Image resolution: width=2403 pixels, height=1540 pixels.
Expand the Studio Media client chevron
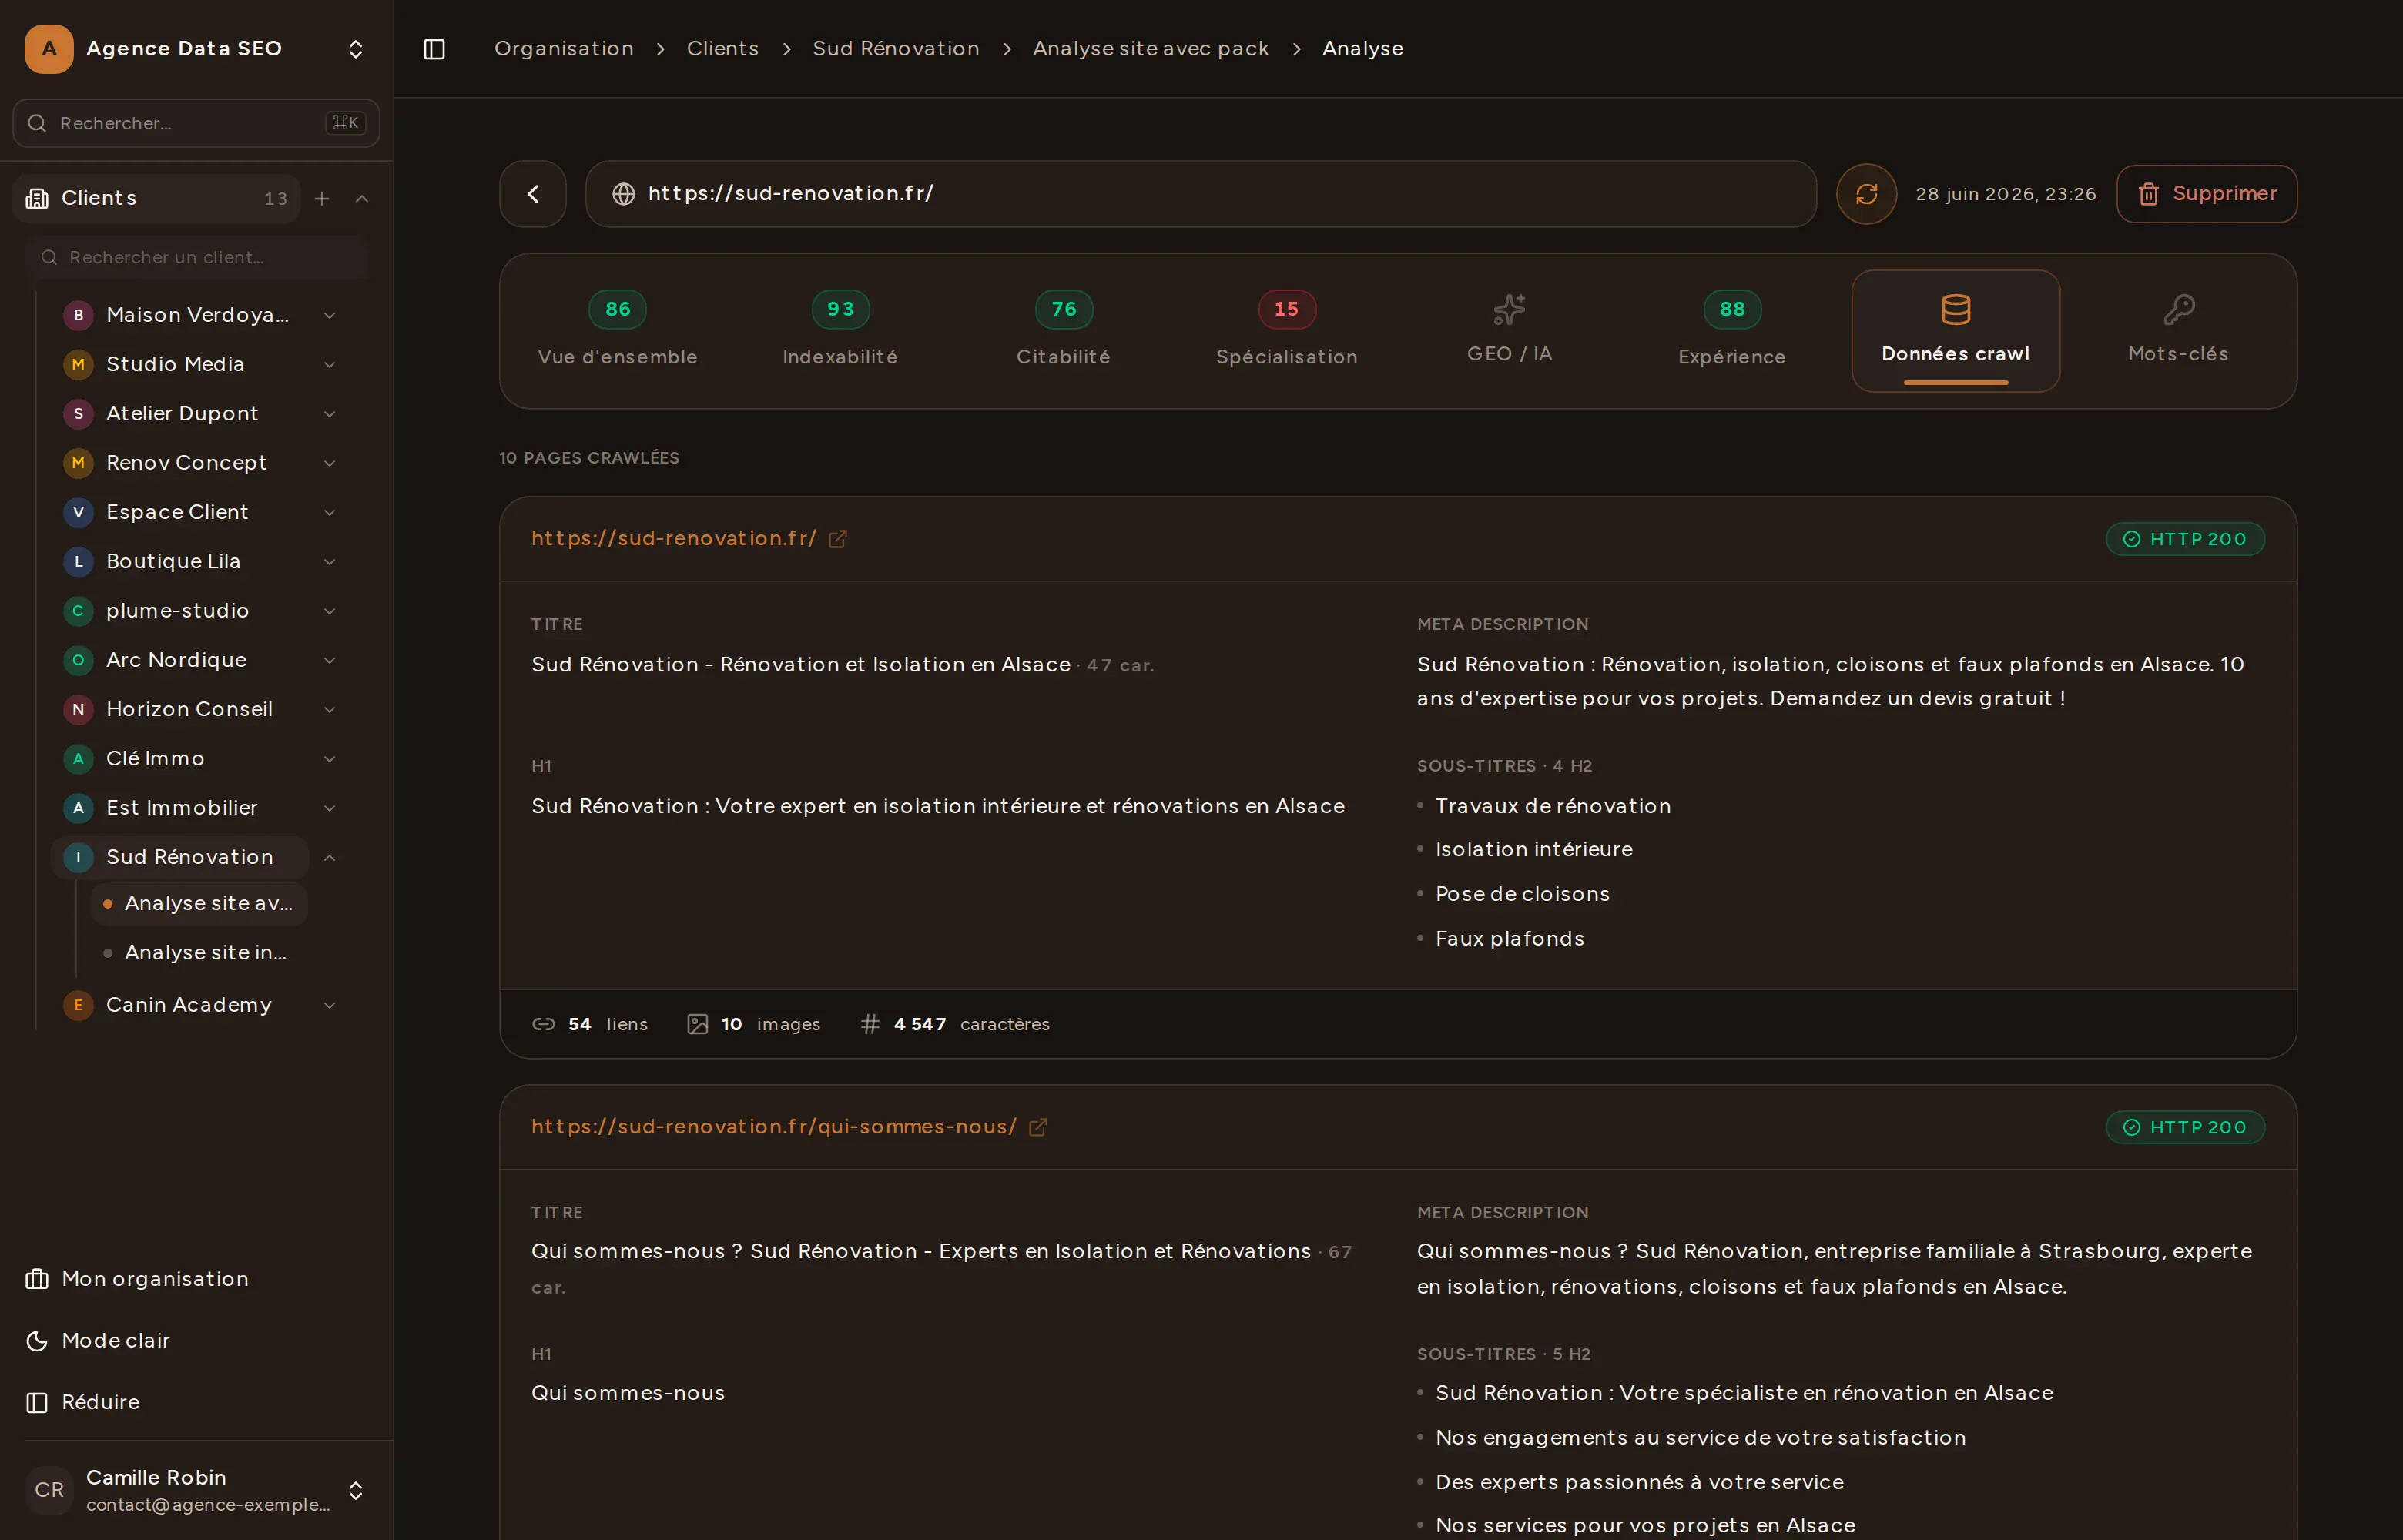329,364
